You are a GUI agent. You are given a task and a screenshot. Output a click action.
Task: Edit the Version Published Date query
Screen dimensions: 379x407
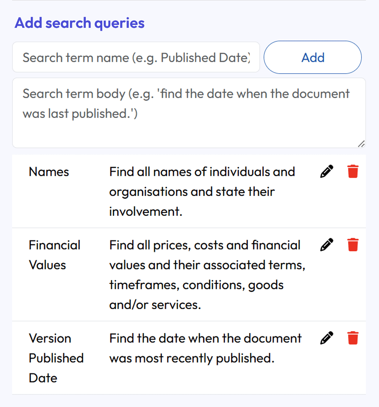click(x=326, y=337)
